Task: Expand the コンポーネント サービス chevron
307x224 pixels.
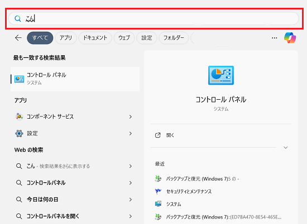Action: click(x=131, y=116)
